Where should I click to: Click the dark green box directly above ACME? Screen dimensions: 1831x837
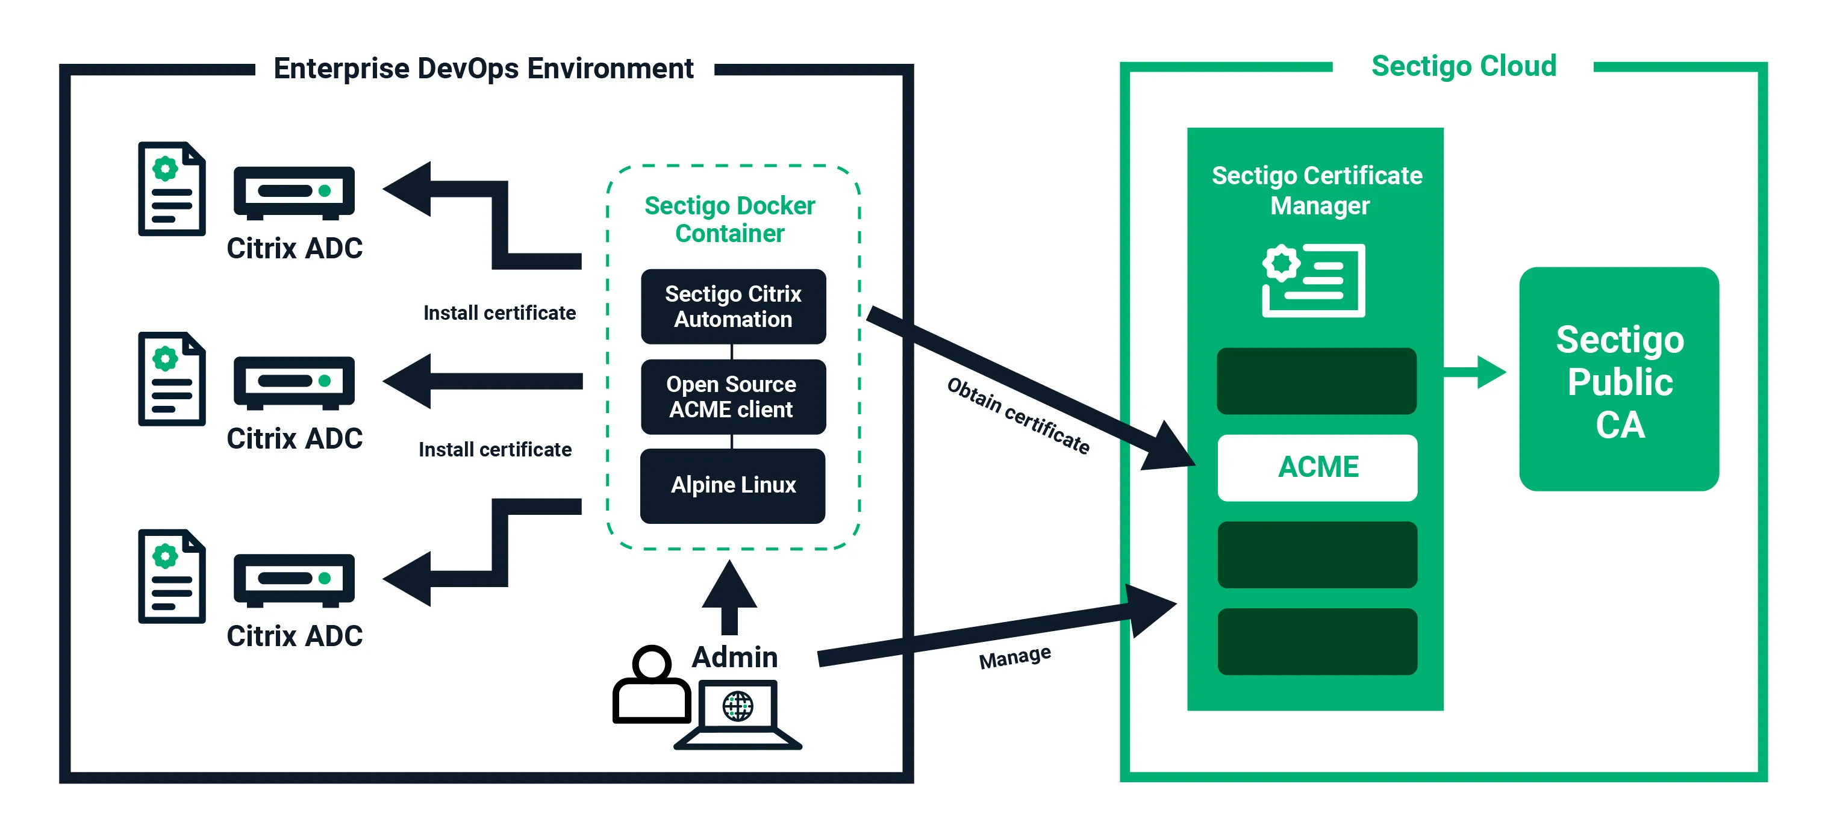click(x=1317, y=381)
